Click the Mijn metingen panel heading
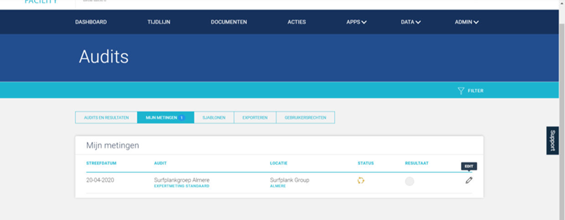 coord(112,145)
